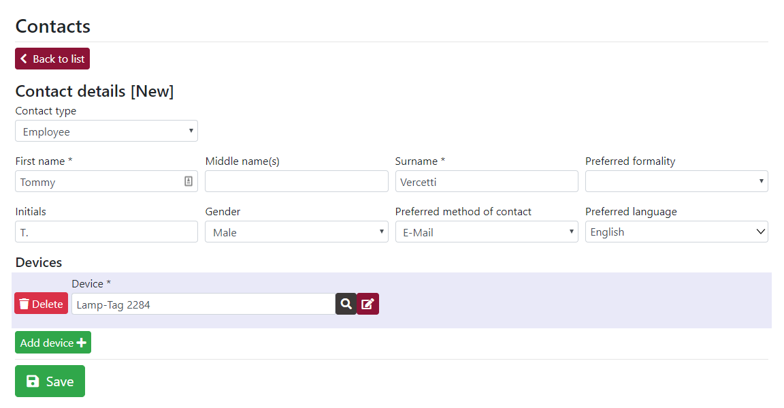Screen dimensions: 784x408
Task: Click the back chevron icon
Action: (24, 59)
